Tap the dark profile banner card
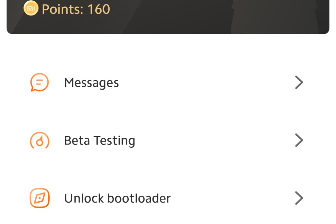The image size is (336, 224). tap(168, 17)
